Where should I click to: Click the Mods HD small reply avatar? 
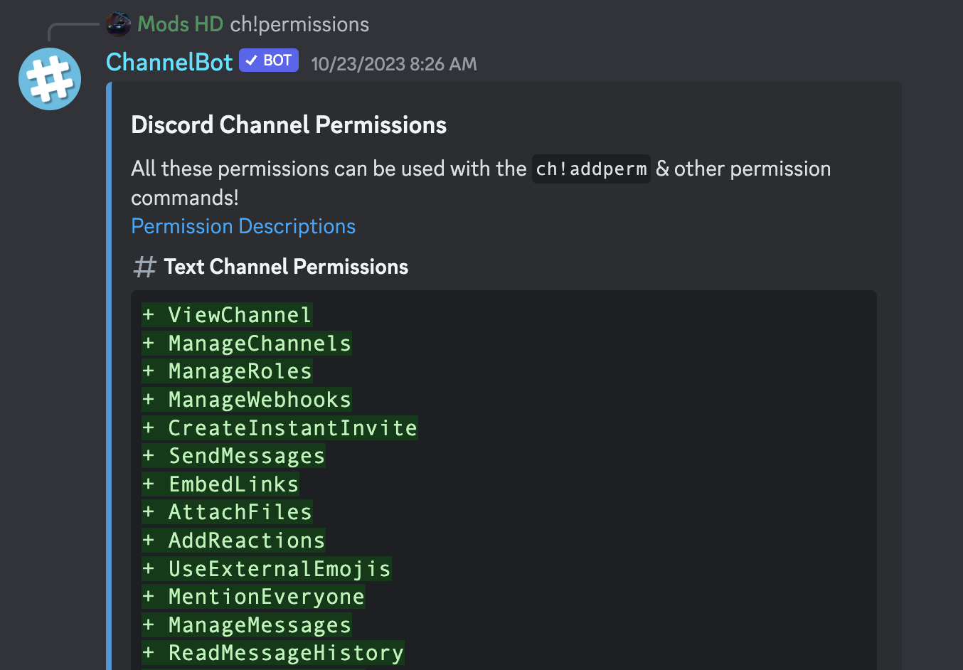pyautogui.click(x=118, y=24)
